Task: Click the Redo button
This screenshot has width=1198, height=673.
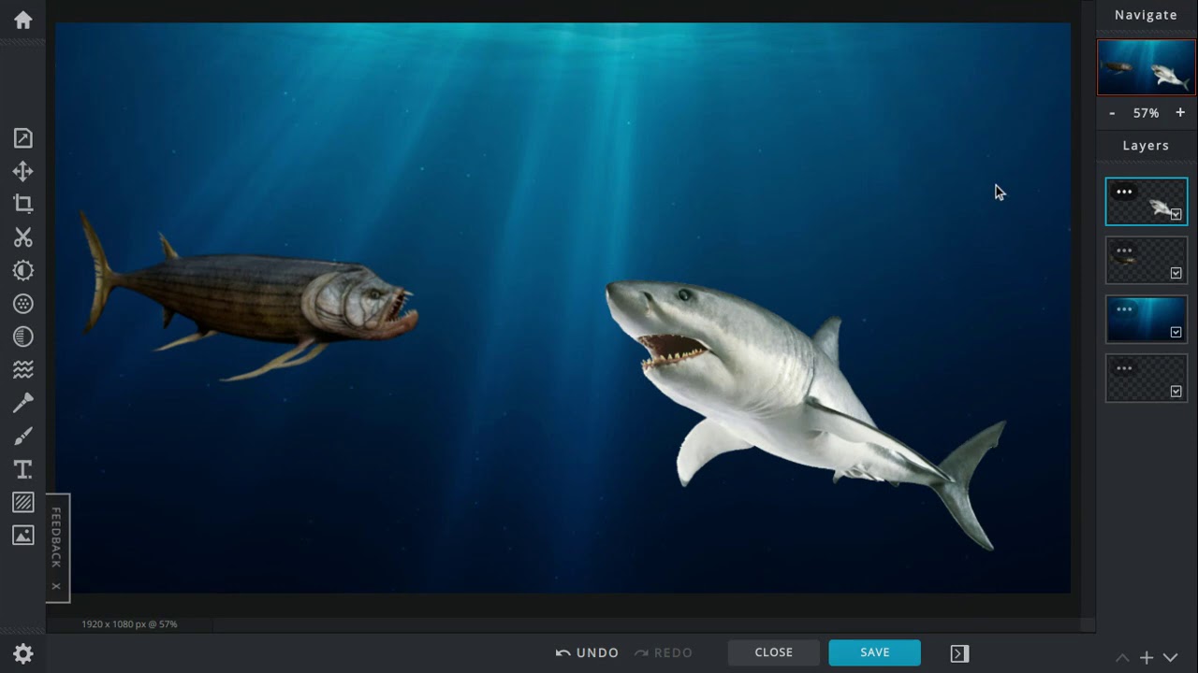Action: point(664,652)
